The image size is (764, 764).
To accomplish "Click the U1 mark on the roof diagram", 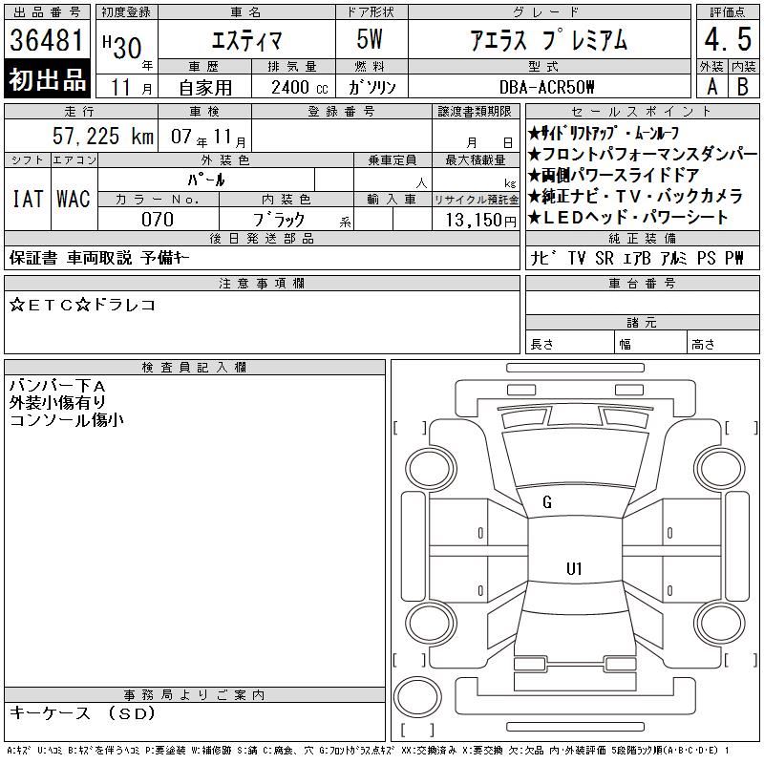I will 574,568.
